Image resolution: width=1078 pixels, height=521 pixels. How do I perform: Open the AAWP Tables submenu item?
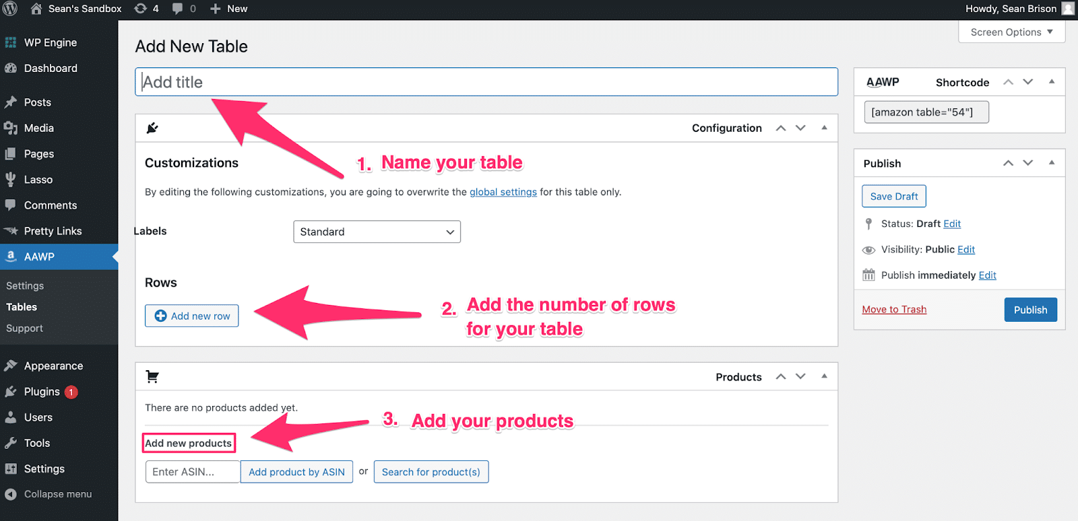[22, 307]
